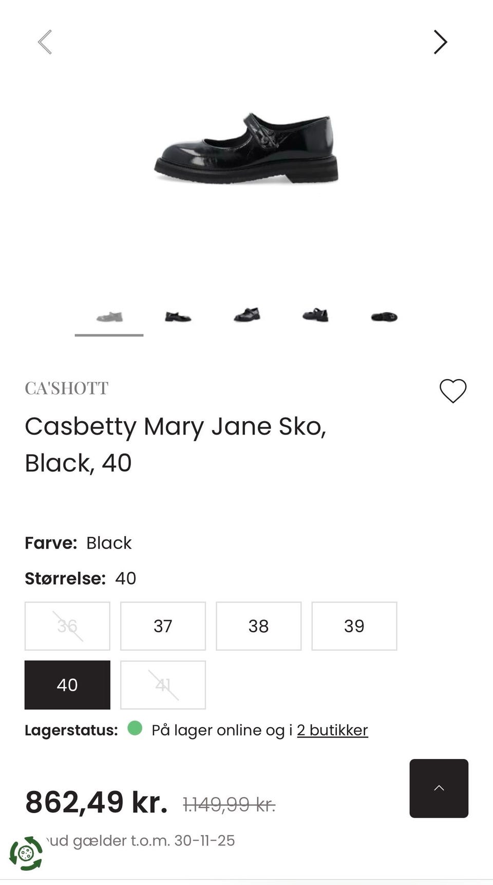The width and height of the screenshot is (493, 885).
Task: Show fourth shoe thumbnail image
Action: (315, 315)
